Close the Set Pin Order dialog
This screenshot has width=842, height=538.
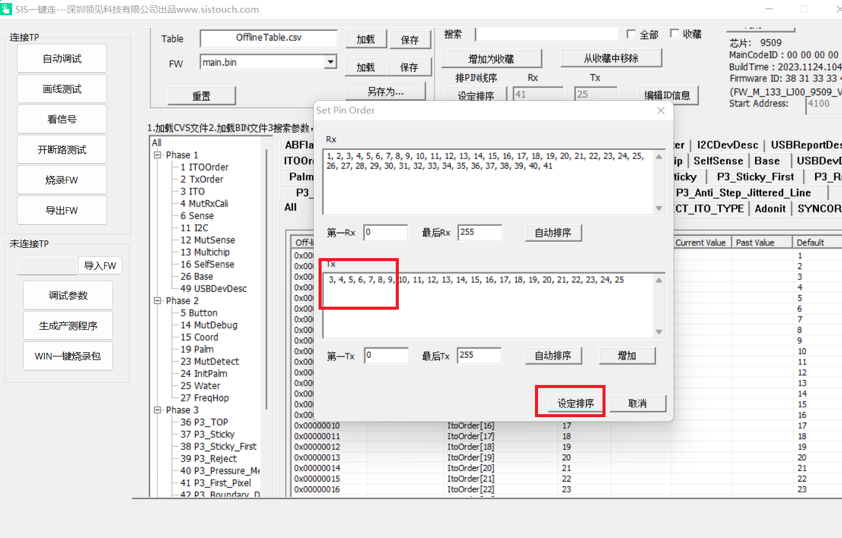(x=661, y=111)
